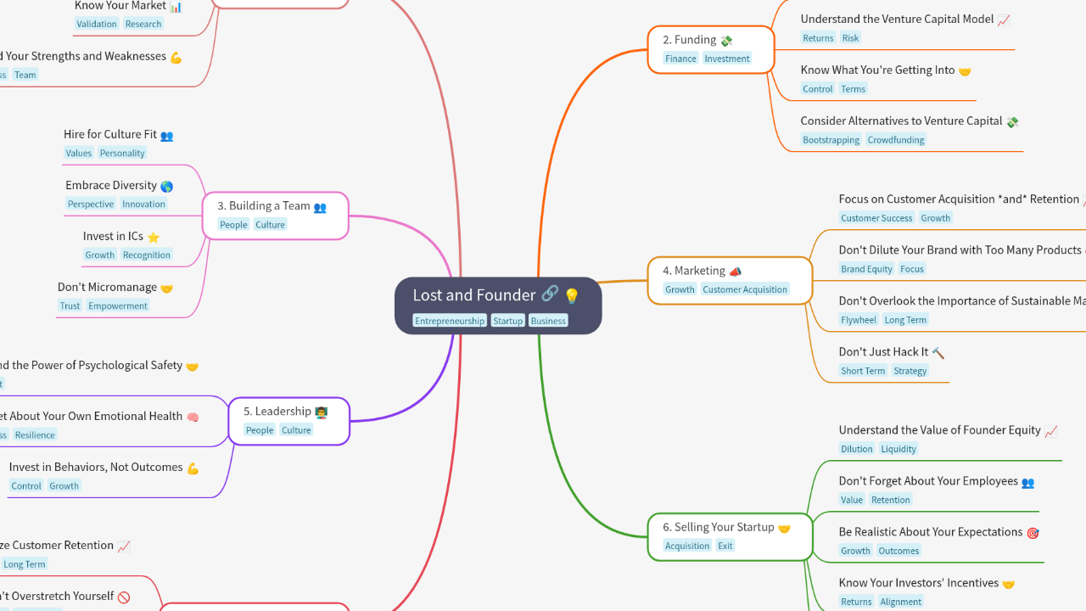
Task: Click the Customer Success tag
Action: 876,218
